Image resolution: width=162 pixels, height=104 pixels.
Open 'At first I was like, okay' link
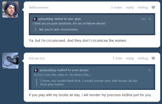62,75
